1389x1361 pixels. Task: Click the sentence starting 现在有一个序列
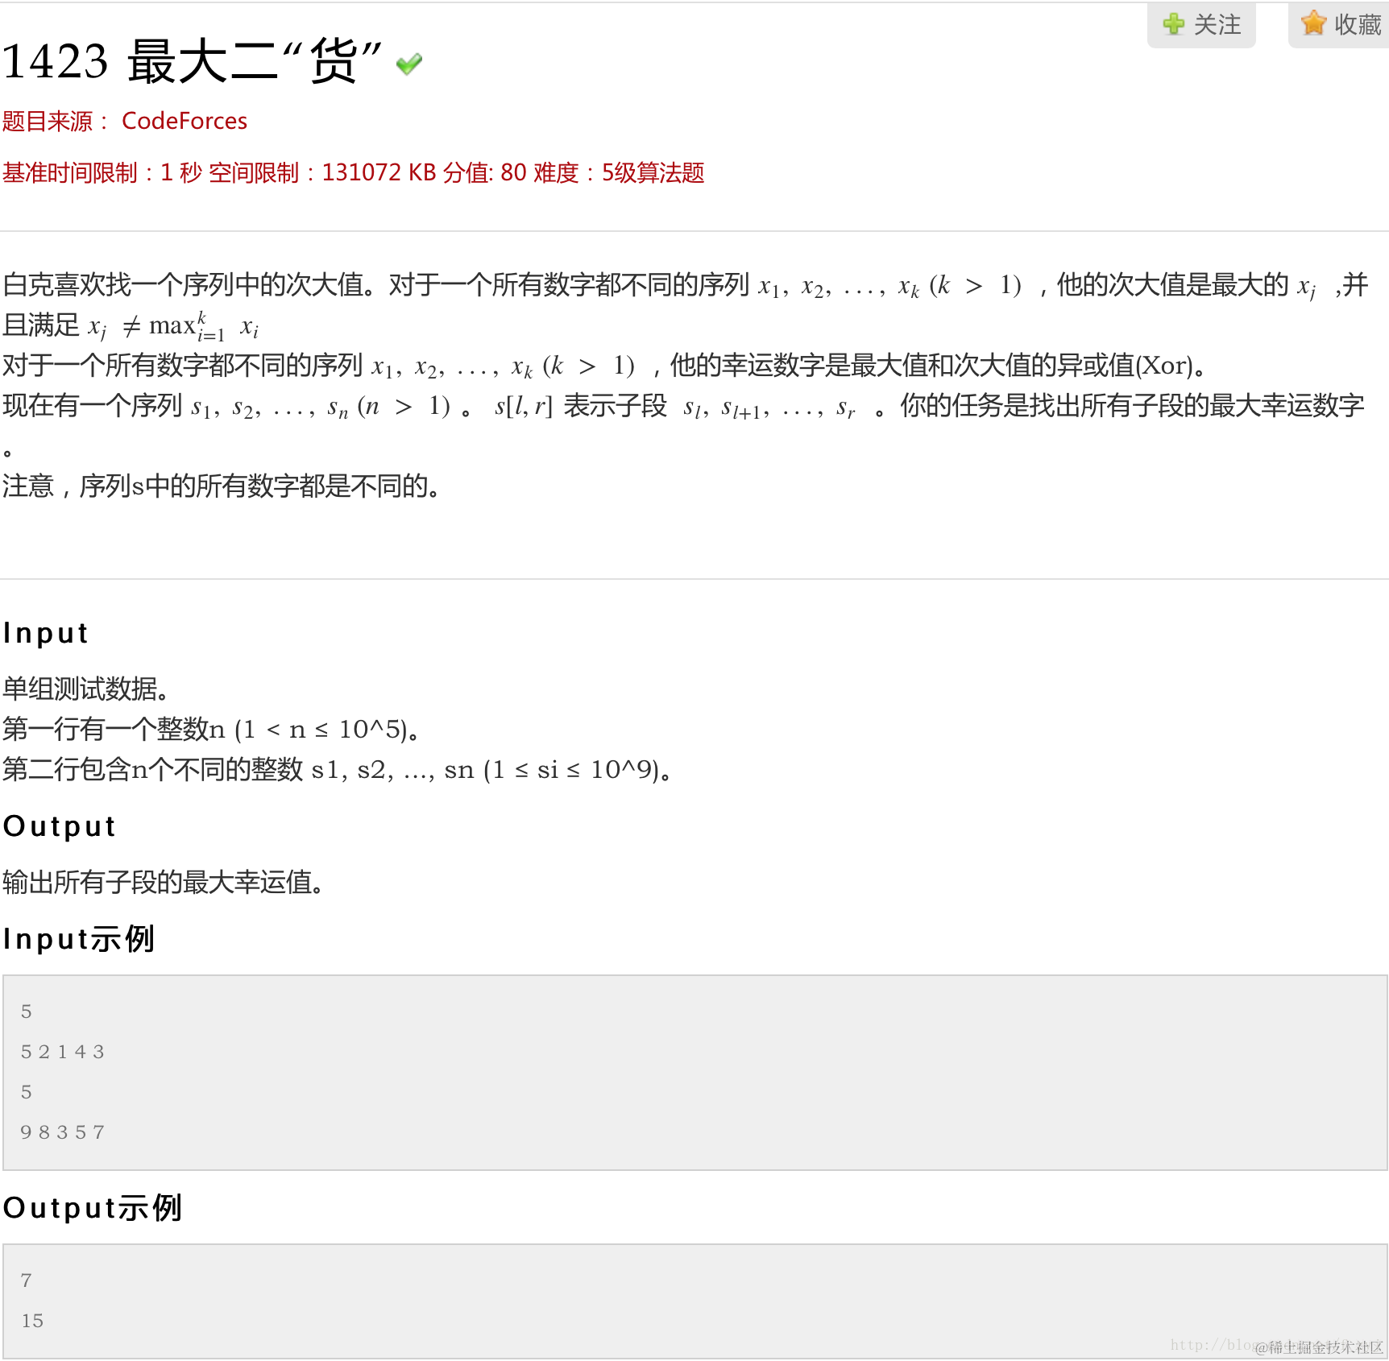[683, 424]
